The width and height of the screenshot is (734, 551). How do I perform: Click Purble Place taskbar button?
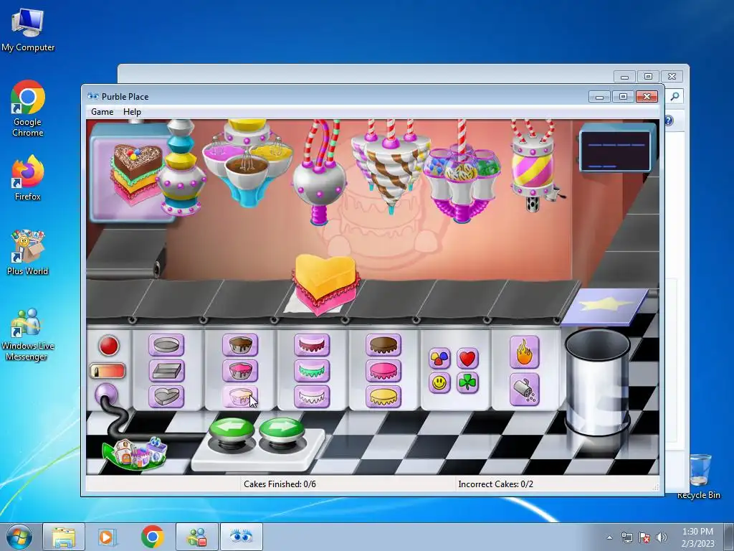(242, 537)
